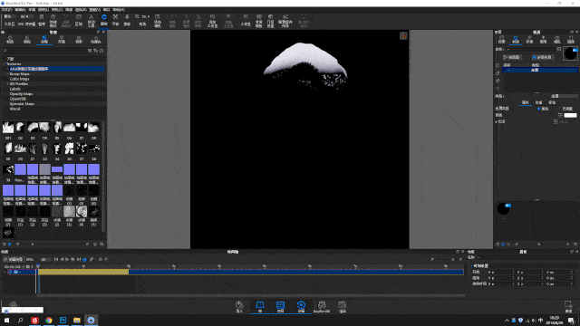The image size is (580, 326).
Task: Collapse the Time Settings section
Action: [x=472, y=266]
